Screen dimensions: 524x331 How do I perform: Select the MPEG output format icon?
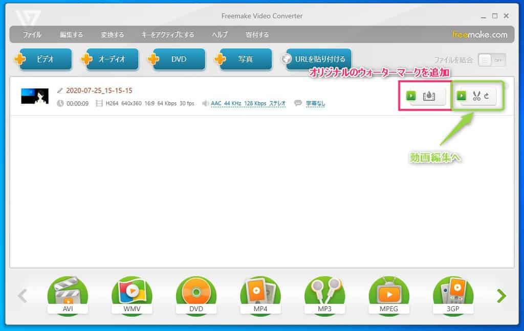(x=389, y=296)
